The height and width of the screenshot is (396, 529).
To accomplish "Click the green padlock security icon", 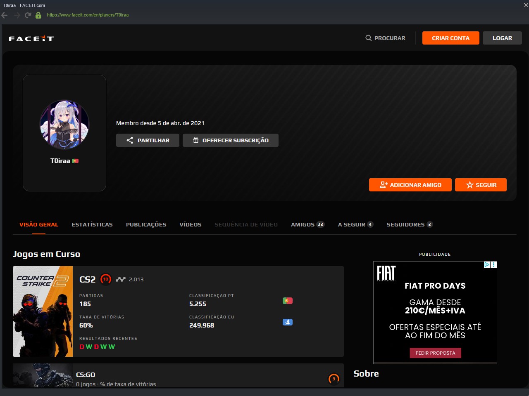I will (x=38, y=15).
